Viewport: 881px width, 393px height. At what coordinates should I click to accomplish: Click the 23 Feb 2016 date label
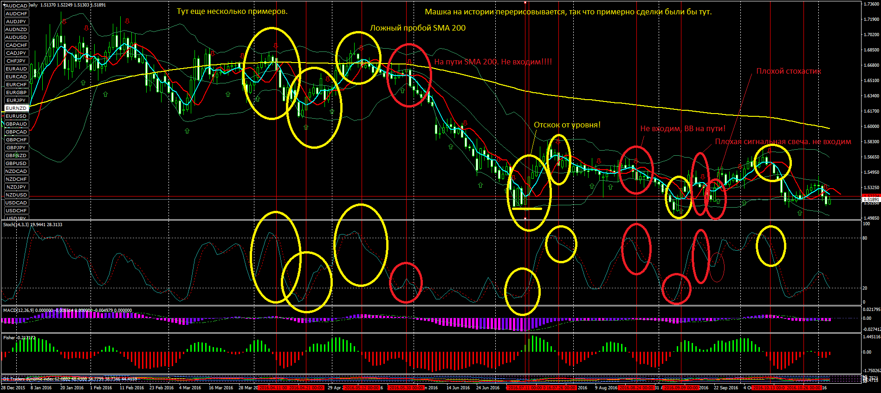(162, 387)
